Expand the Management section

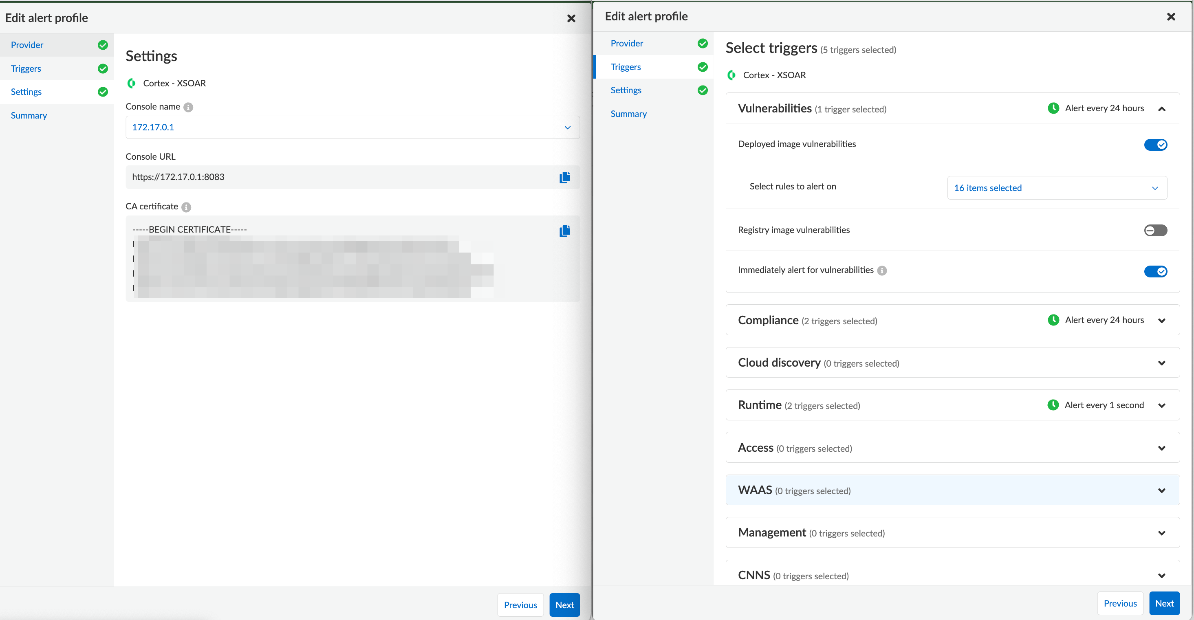coord(1161,533)
